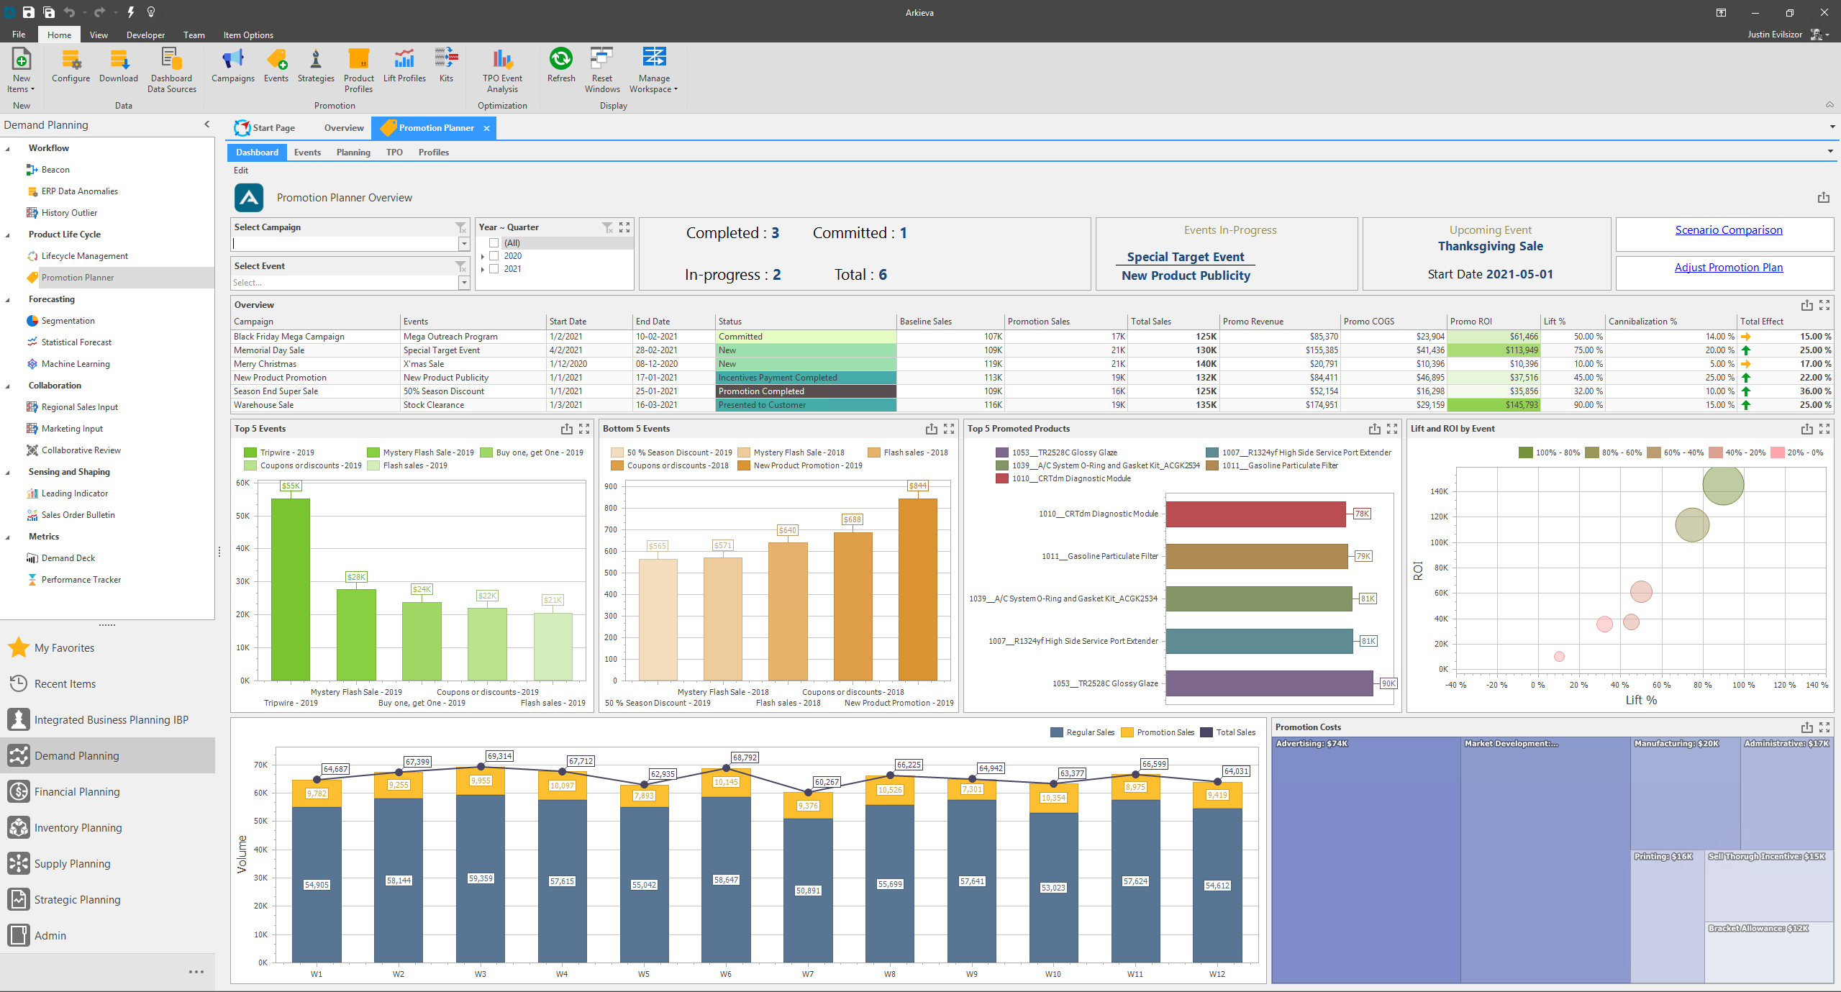Check the (All) checkbox in Year ~ Quarter

pos(494,242)
